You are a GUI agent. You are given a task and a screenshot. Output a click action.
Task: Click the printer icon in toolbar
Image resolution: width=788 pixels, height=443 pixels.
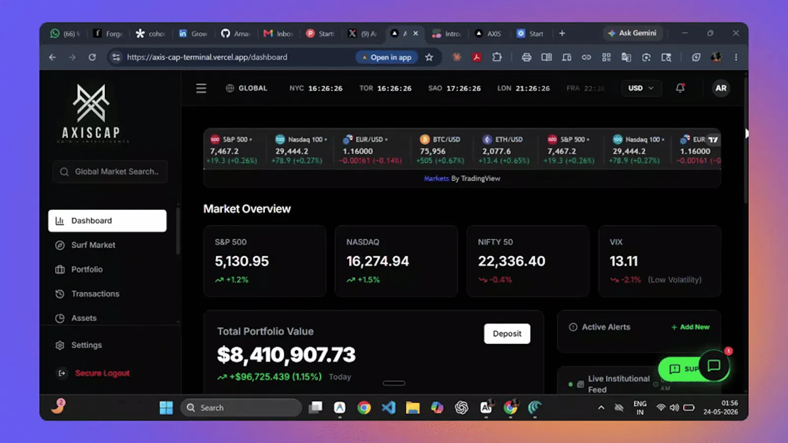point(526,58)
